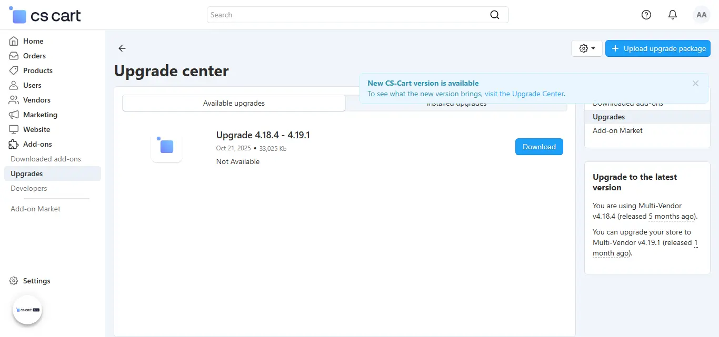The height and width of the screenshot is (337, 719).
Task: Open the Products section icon
Action: 14,70
